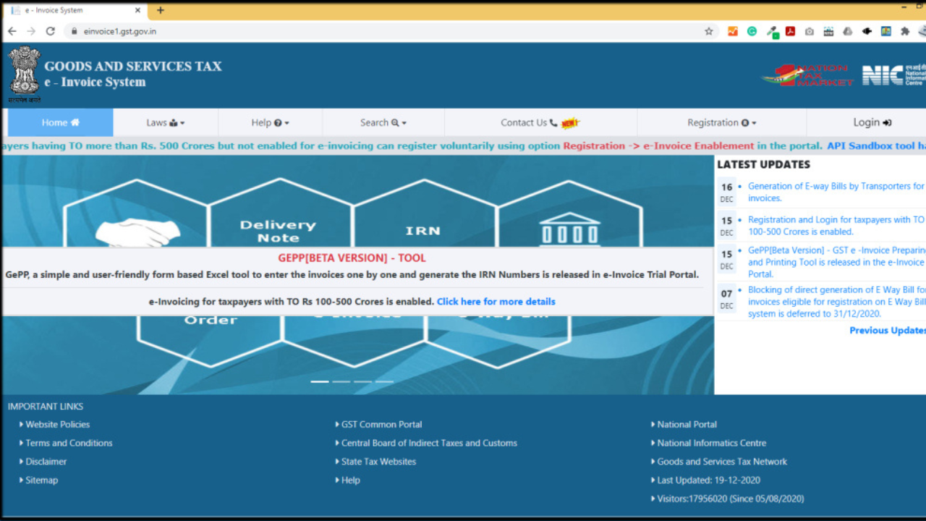
Task: Click the "GOODS AND SERVICES TAX" site title
Action: [x=133, y=67]
